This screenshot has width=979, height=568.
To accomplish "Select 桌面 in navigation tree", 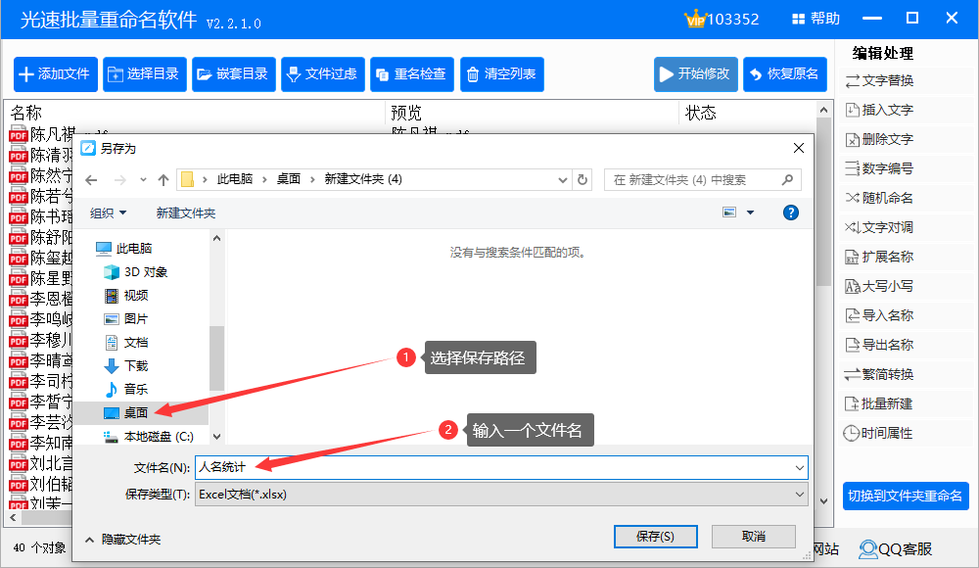I will tap(126, 413).
